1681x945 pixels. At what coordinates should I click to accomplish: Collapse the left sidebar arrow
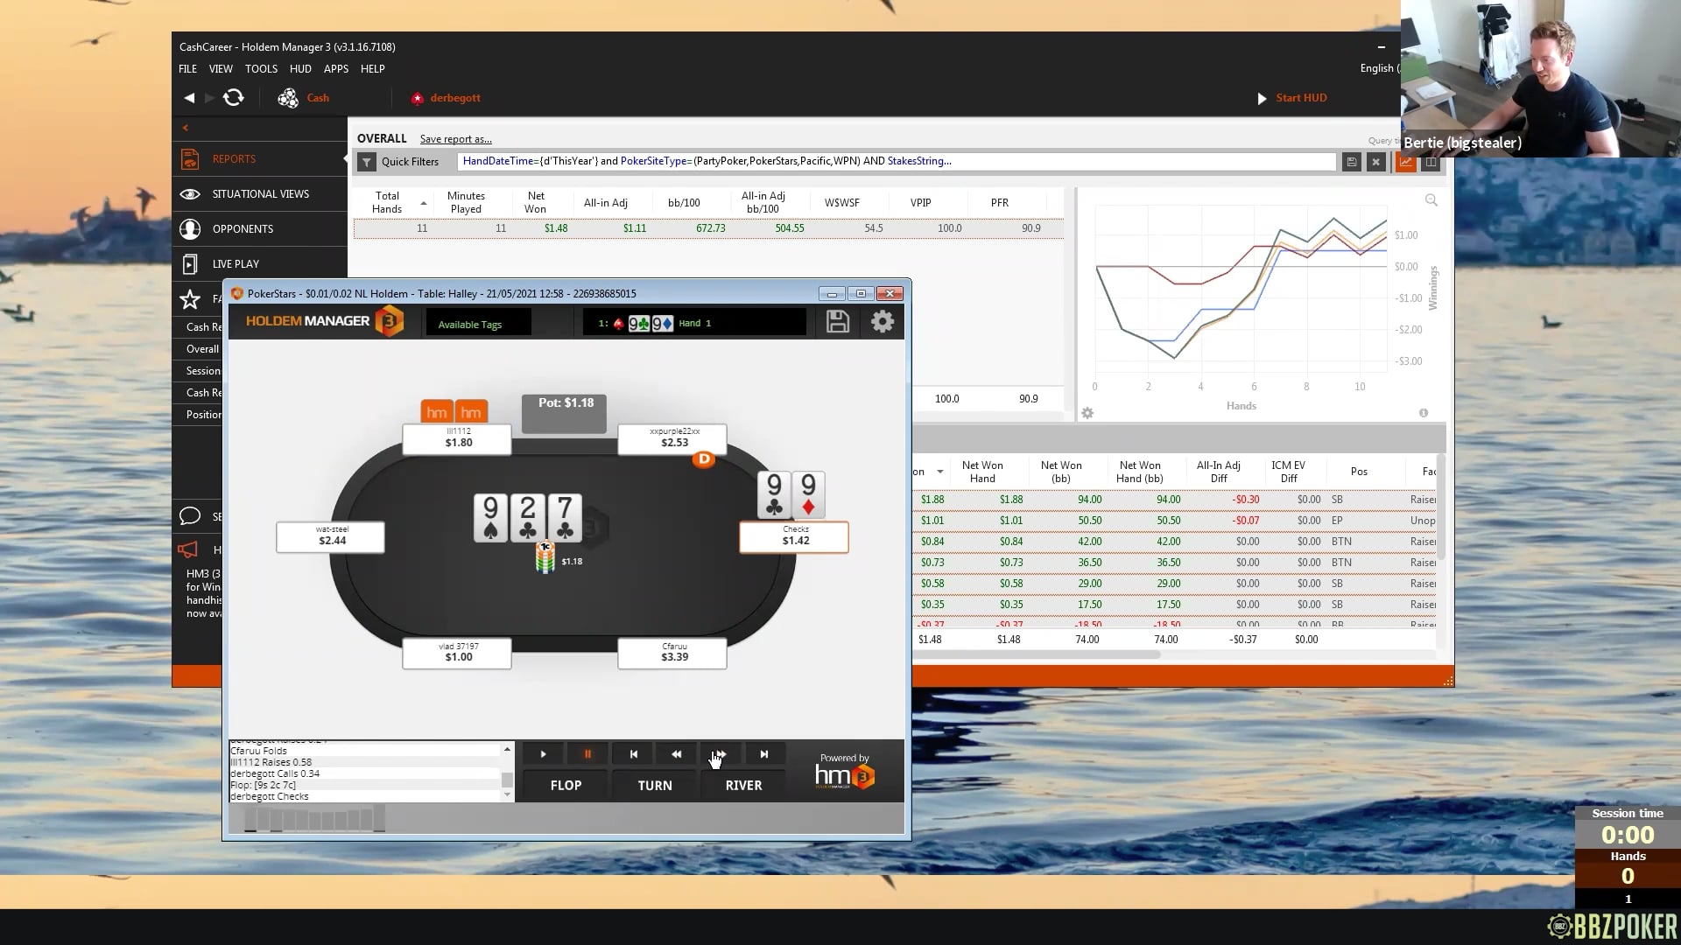(x=186, y=128)
